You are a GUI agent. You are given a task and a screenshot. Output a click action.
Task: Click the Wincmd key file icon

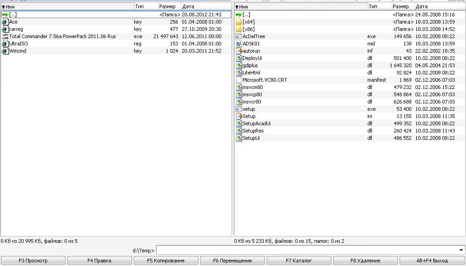coord(5,51)
